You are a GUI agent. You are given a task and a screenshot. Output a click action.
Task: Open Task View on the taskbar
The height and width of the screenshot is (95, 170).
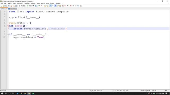click(x=13, y=93)
